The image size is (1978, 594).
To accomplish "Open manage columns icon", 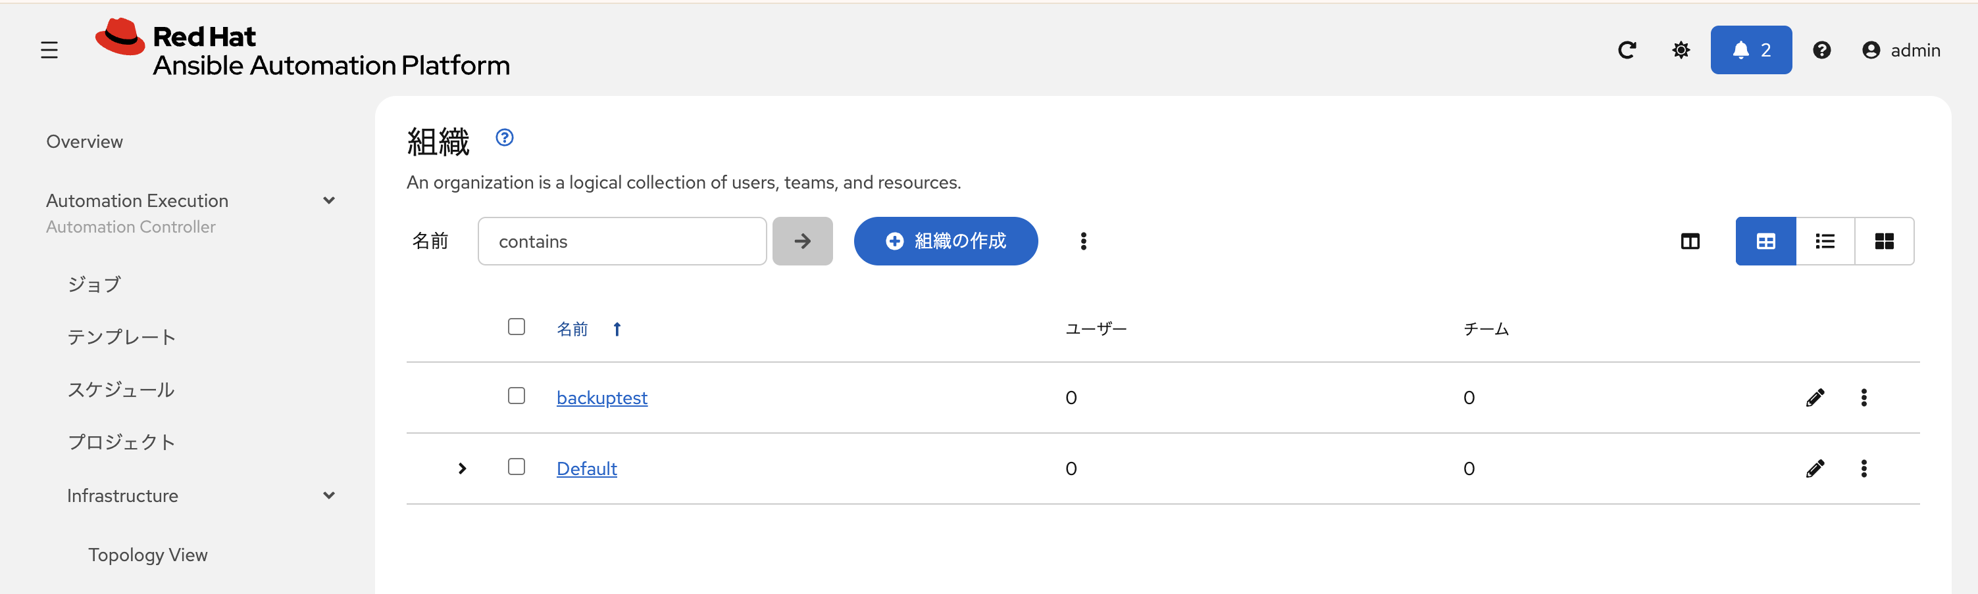I will (x=1690, y=241).
